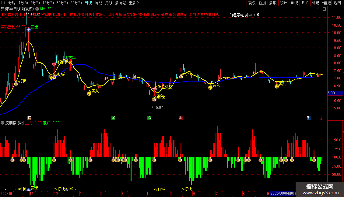
Task: Select the 1分钟 period tab
Action: coord(23,3)
